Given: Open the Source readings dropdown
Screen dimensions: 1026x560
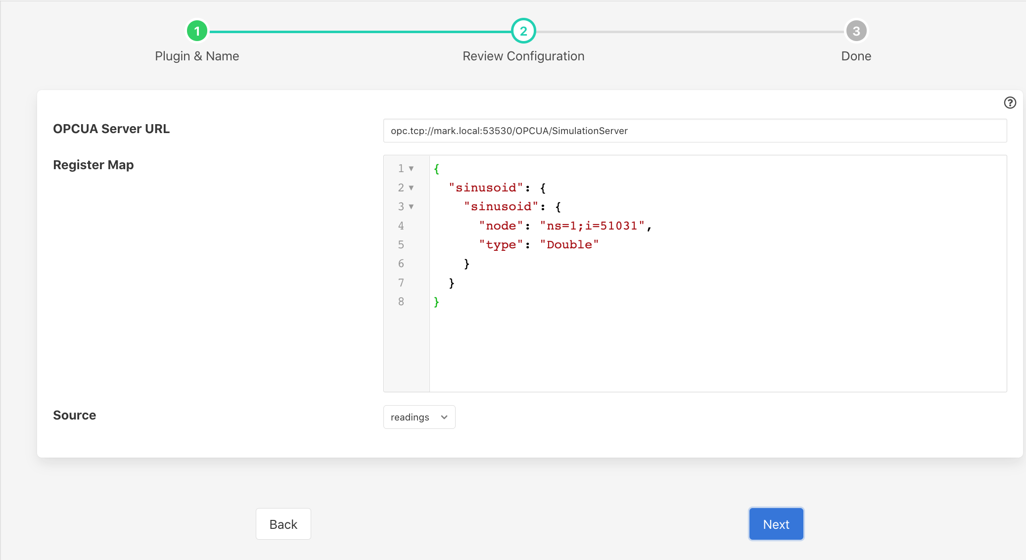Looking at the screenshot, I should [419, 417].
